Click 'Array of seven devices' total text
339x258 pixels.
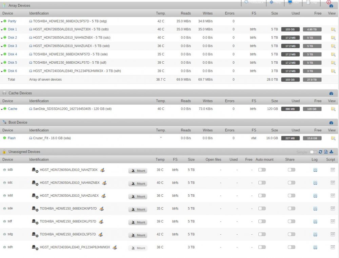[45, 80]
